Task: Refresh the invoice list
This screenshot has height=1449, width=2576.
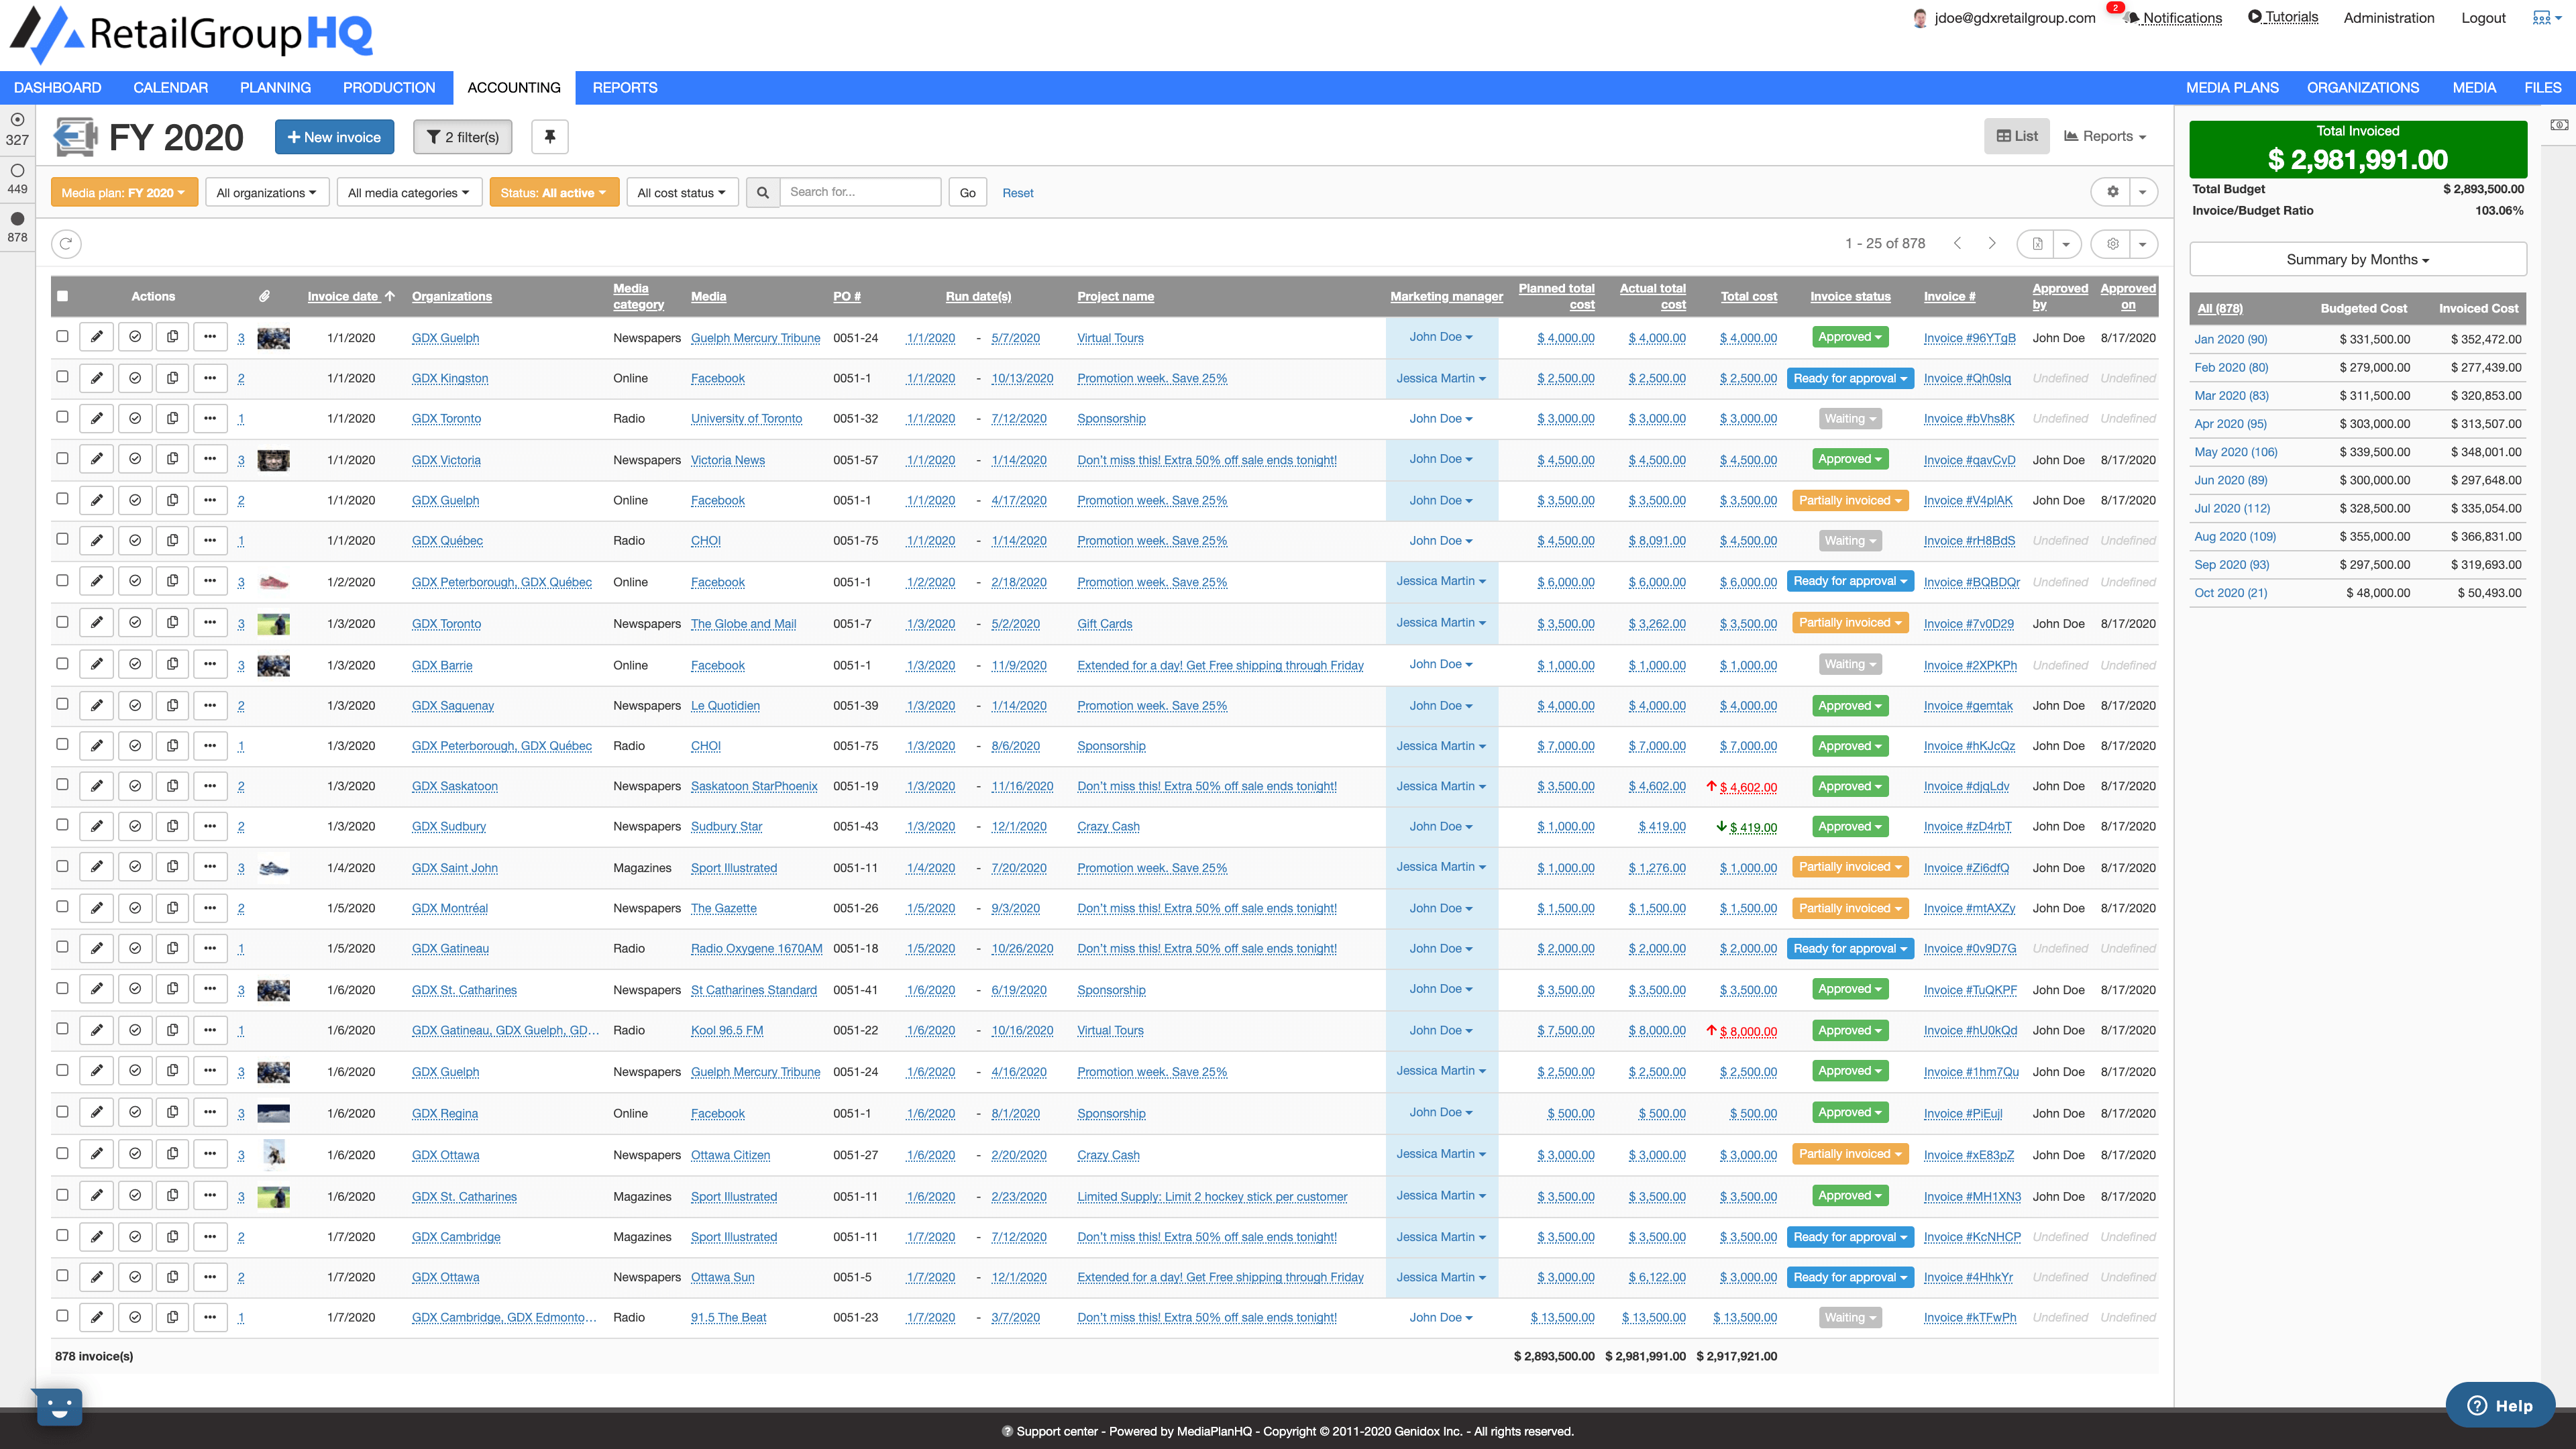Action: point(65,243)
